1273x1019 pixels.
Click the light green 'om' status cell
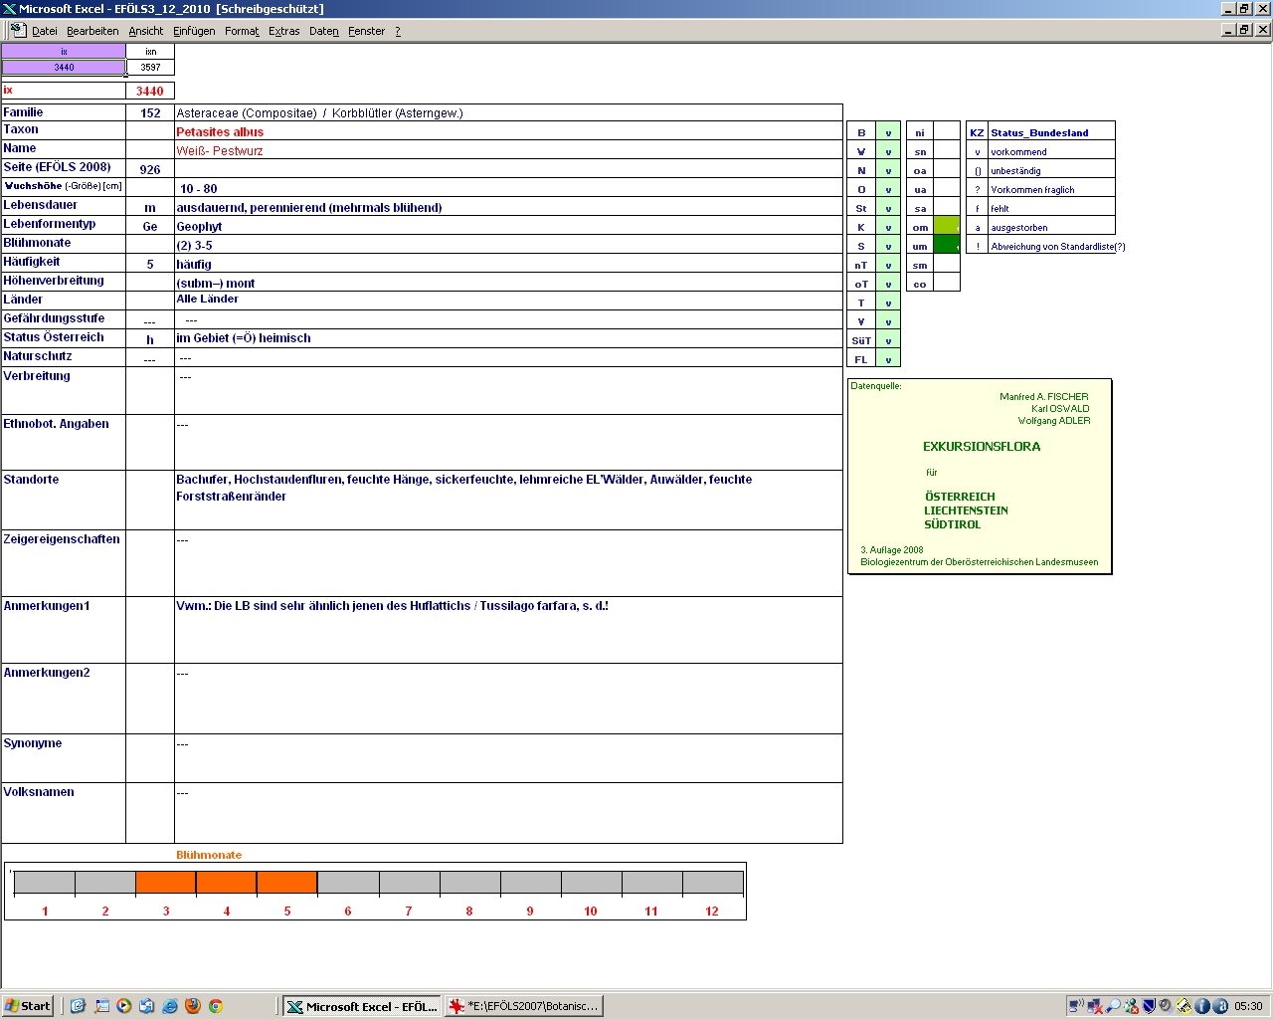[947, 227]
